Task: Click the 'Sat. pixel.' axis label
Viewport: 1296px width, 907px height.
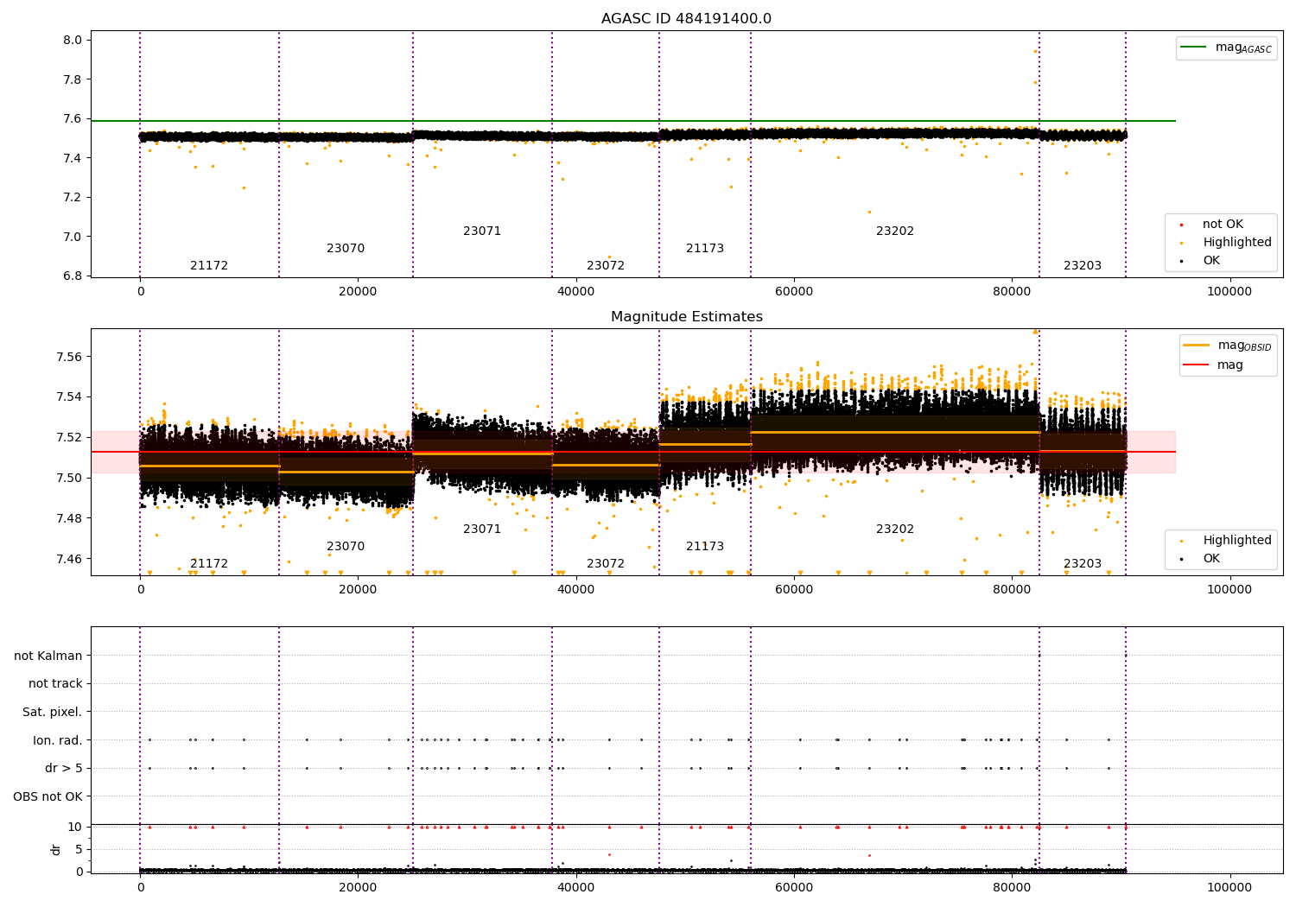Action: (53, 712)
